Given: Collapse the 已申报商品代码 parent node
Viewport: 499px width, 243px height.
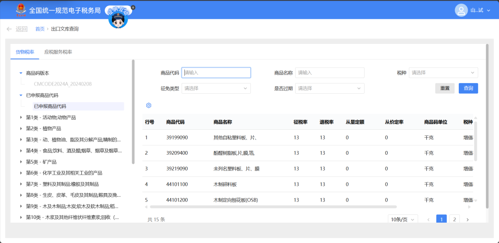Looking at the screenshot, I should click(21, 95).
